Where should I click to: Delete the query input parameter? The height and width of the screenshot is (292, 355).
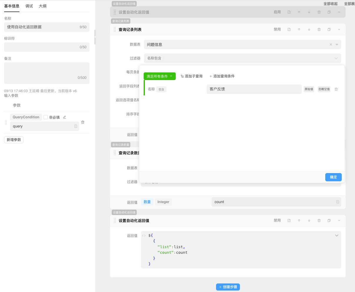83,122
